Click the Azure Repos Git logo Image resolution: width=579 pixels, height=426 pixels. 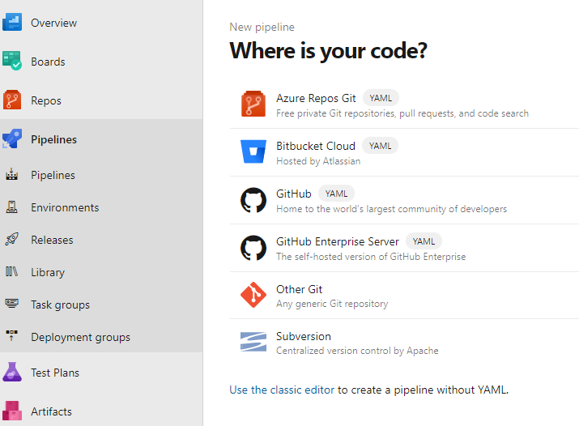[x=253, y=104]
